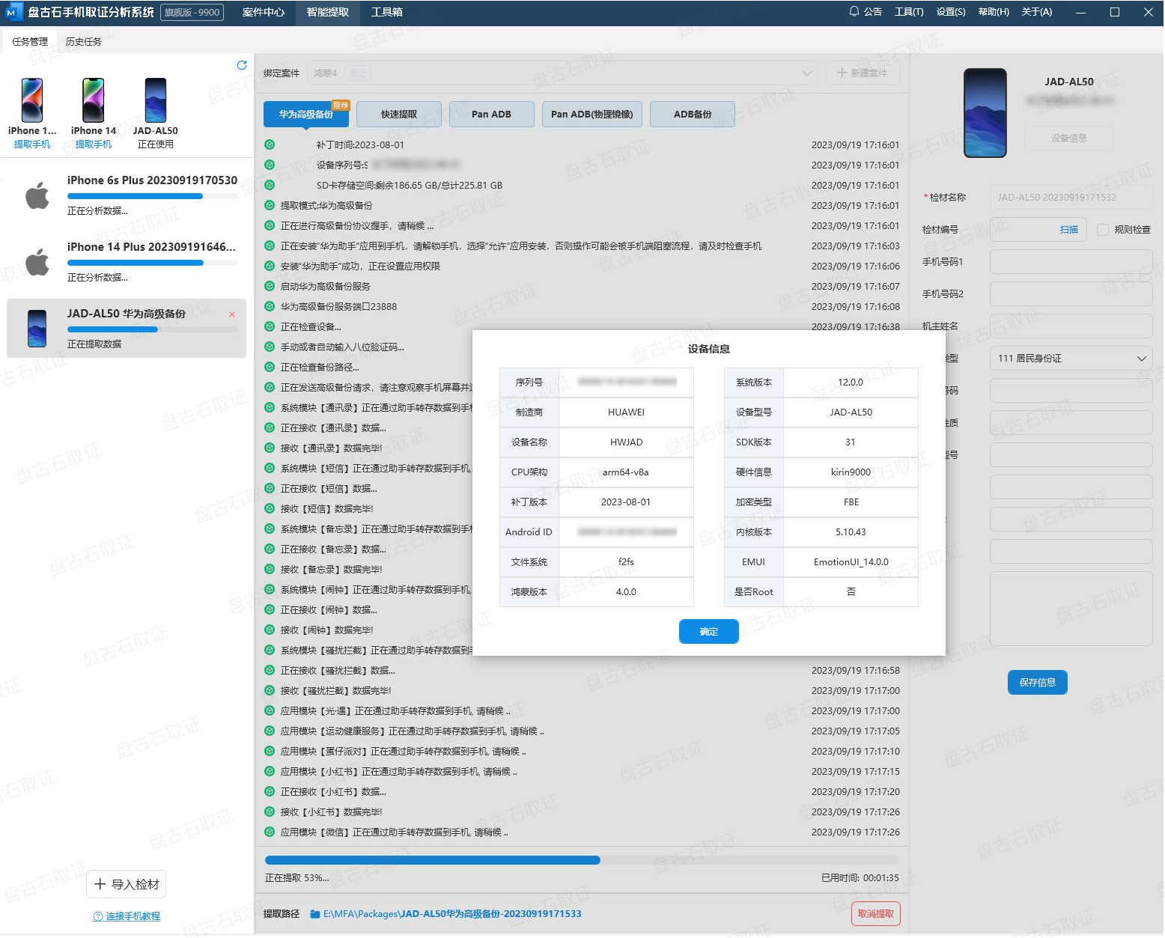This screenshot has height=938, width=1165.
Task: Click status icon for 应用模块【光·遇】 log row
Action: 270,710
